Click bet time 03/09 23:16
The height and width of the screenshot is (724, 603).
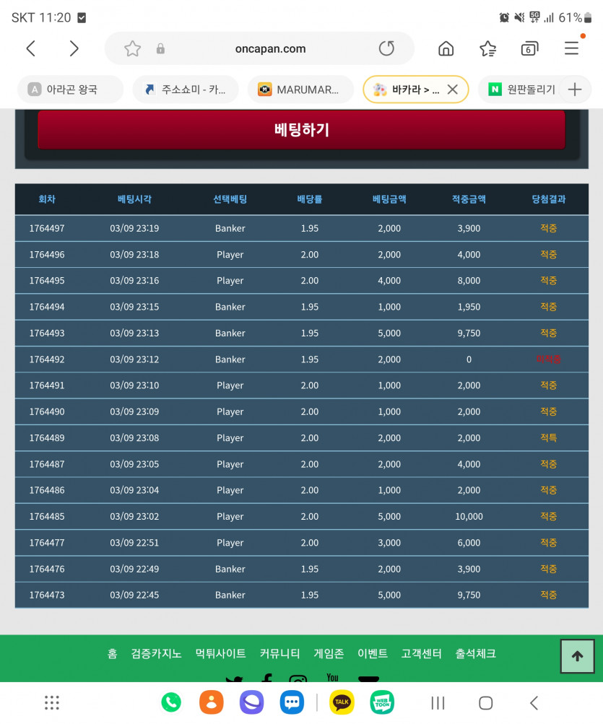[x=134, y=280]
